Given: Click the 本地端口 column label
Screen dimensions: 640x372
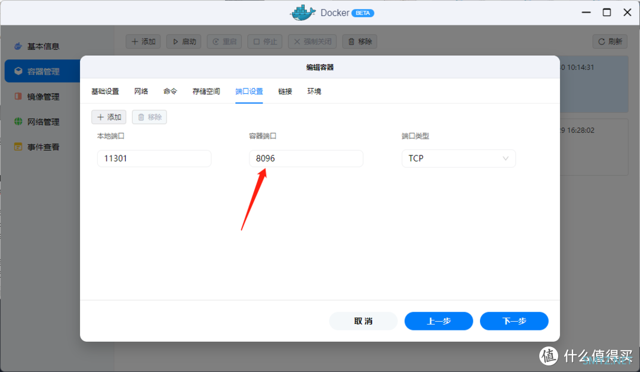Looking at the screenshot, I should tap(111, 136).
